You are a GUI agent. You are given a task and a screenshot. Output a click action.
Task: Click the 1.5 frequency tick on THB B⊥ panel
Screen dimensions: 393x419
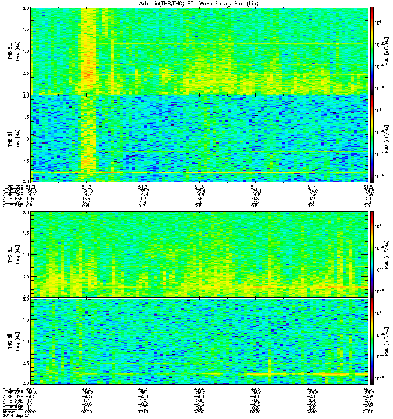pyautogui.click(x=26, y=29)
